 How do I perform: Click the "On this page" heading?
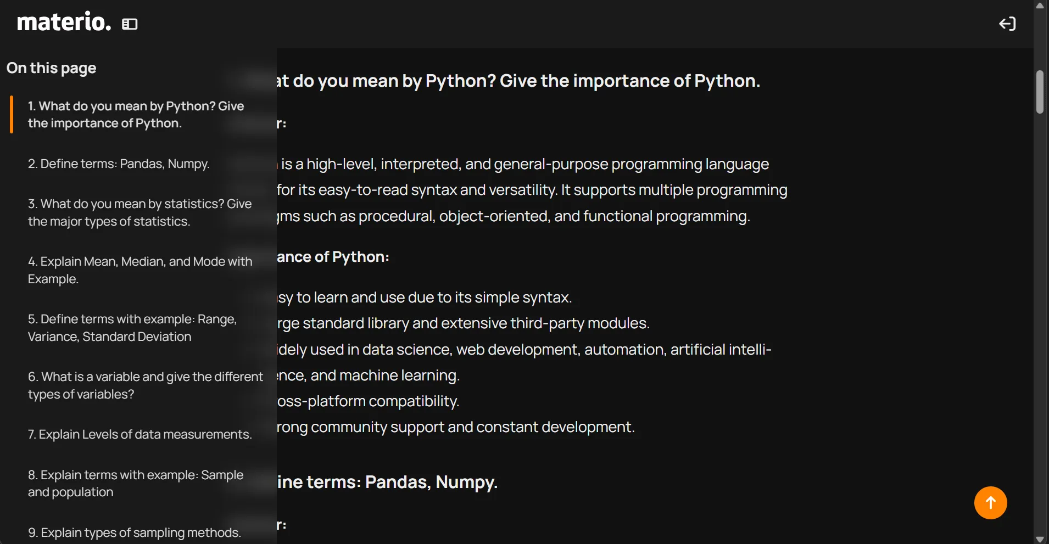tap(52, 68)
